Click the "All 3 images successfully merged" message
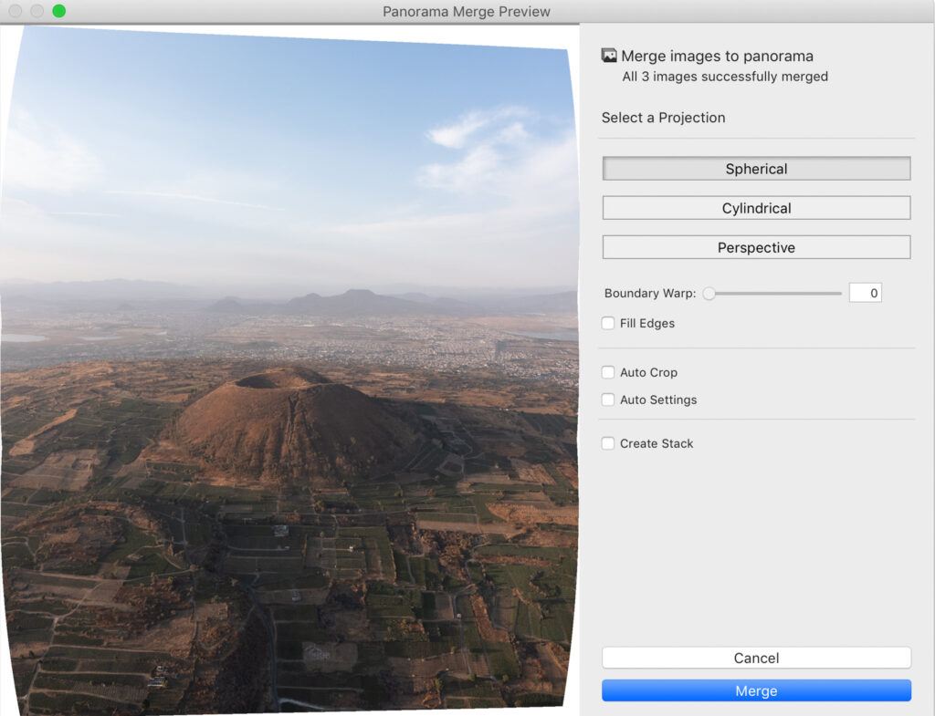Viewport: 935px width, 716px height. (x=725, y=77)
